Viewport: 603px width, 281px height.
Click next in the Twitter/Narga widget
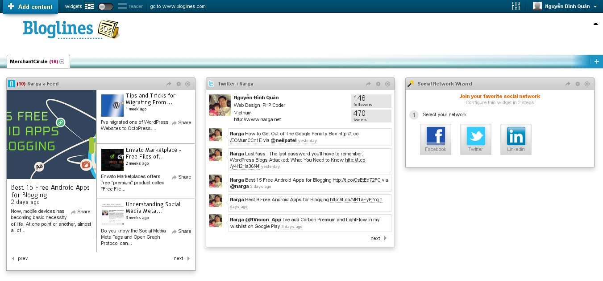pyautogui.click(x=375, y=238)
